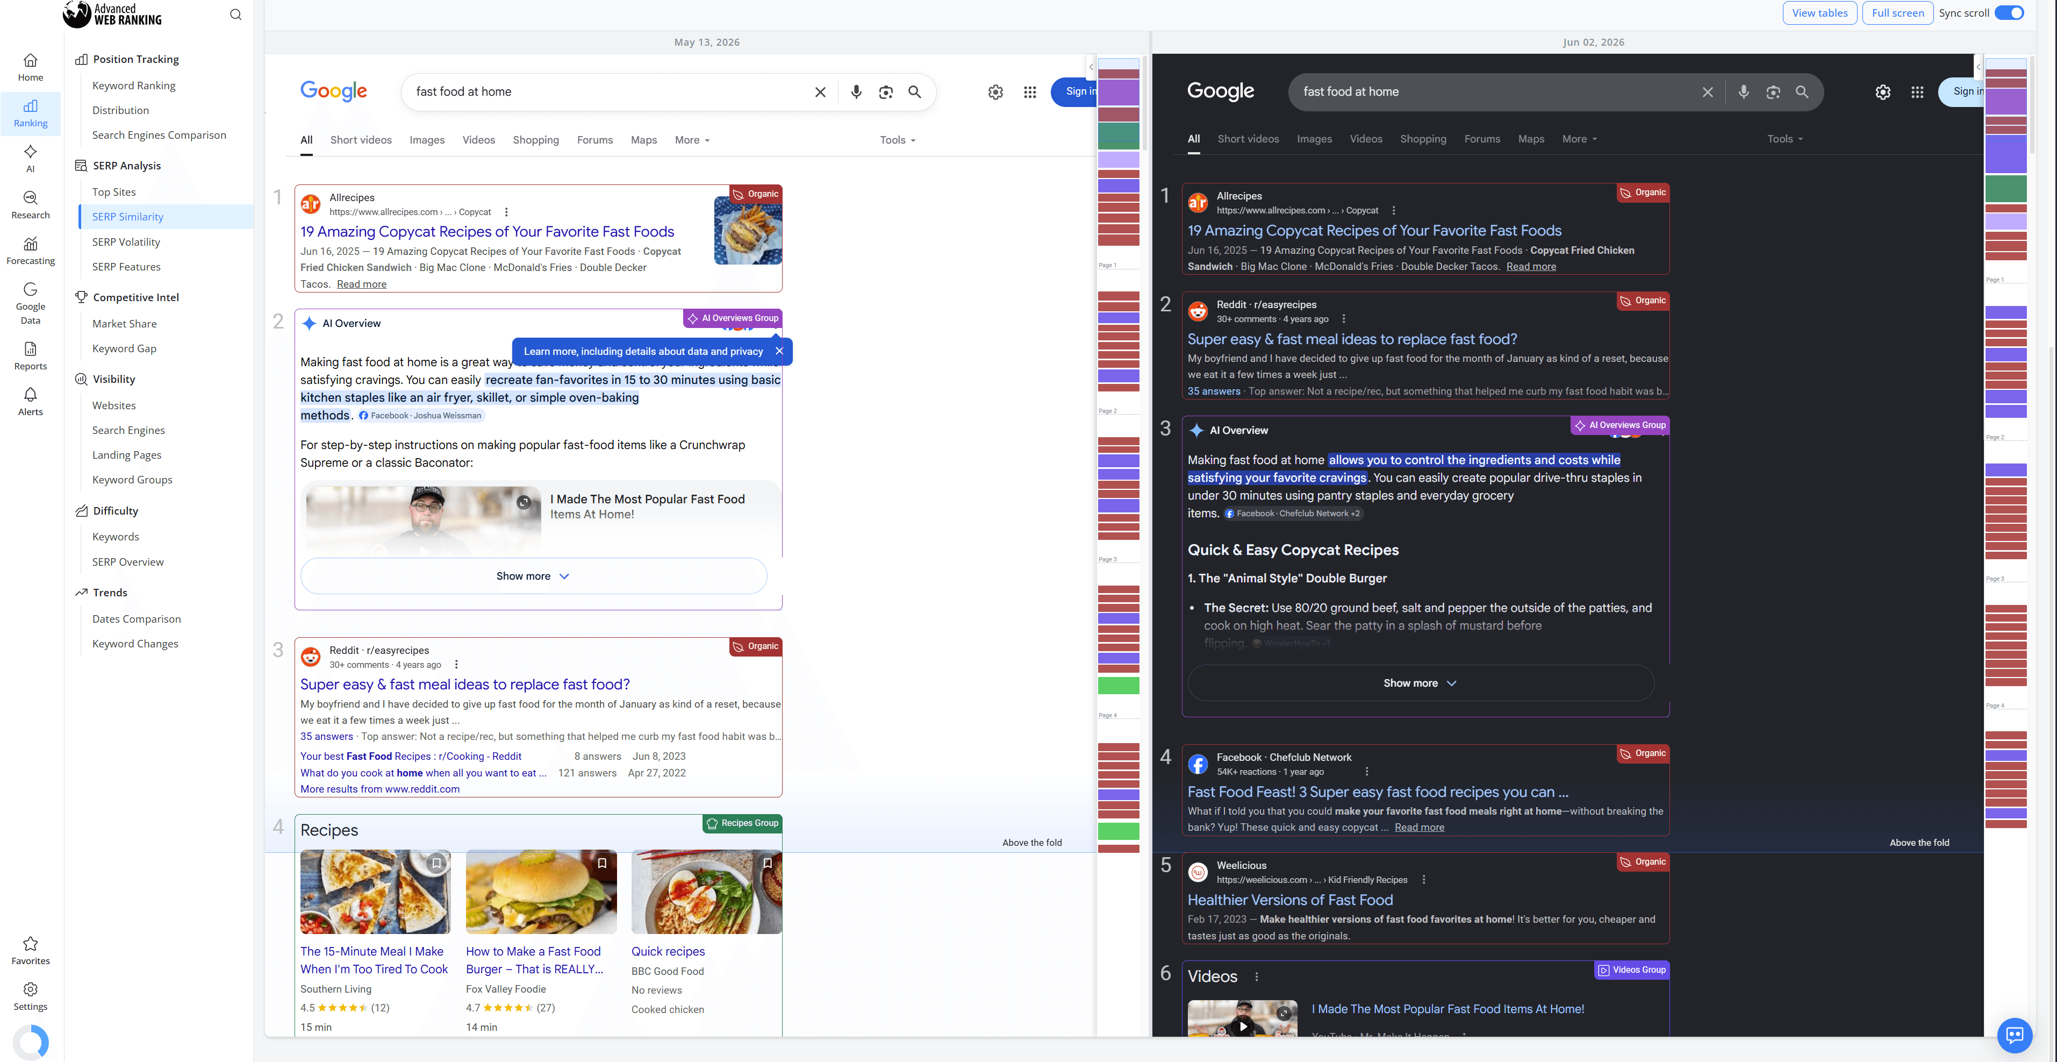Open the Tools dropdown in left SERP
This screenshot has height=1062, width=2057.
pos(898,140)
